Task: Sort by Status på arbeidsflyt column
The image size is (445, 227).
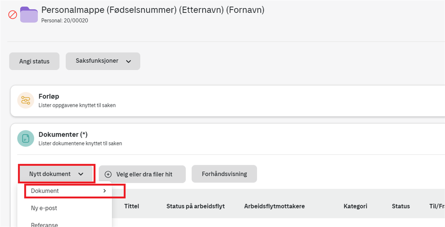Action: (x=195, y=206)
